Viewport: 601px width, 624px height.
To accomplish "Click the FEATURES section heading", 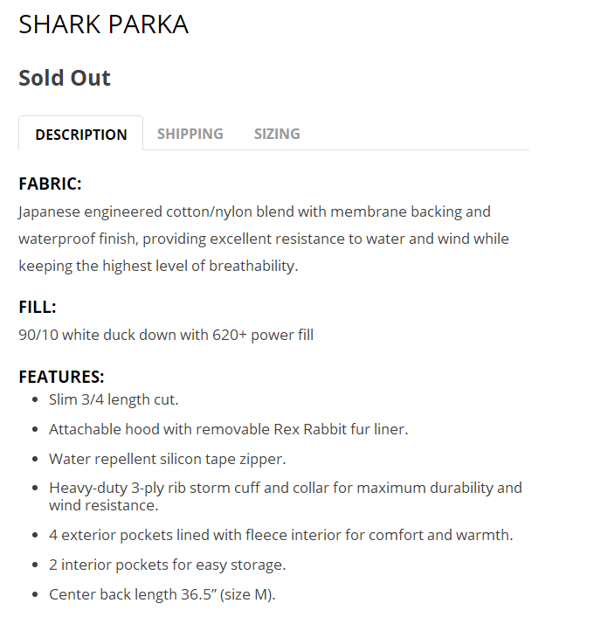I will (61, 377).
